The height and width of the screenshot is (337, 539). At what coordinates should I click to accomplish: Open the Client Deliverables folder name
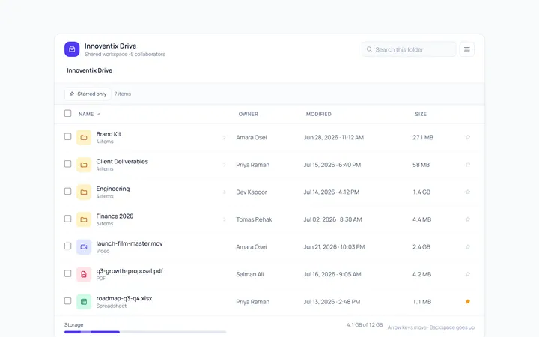[x=122, y=161]
